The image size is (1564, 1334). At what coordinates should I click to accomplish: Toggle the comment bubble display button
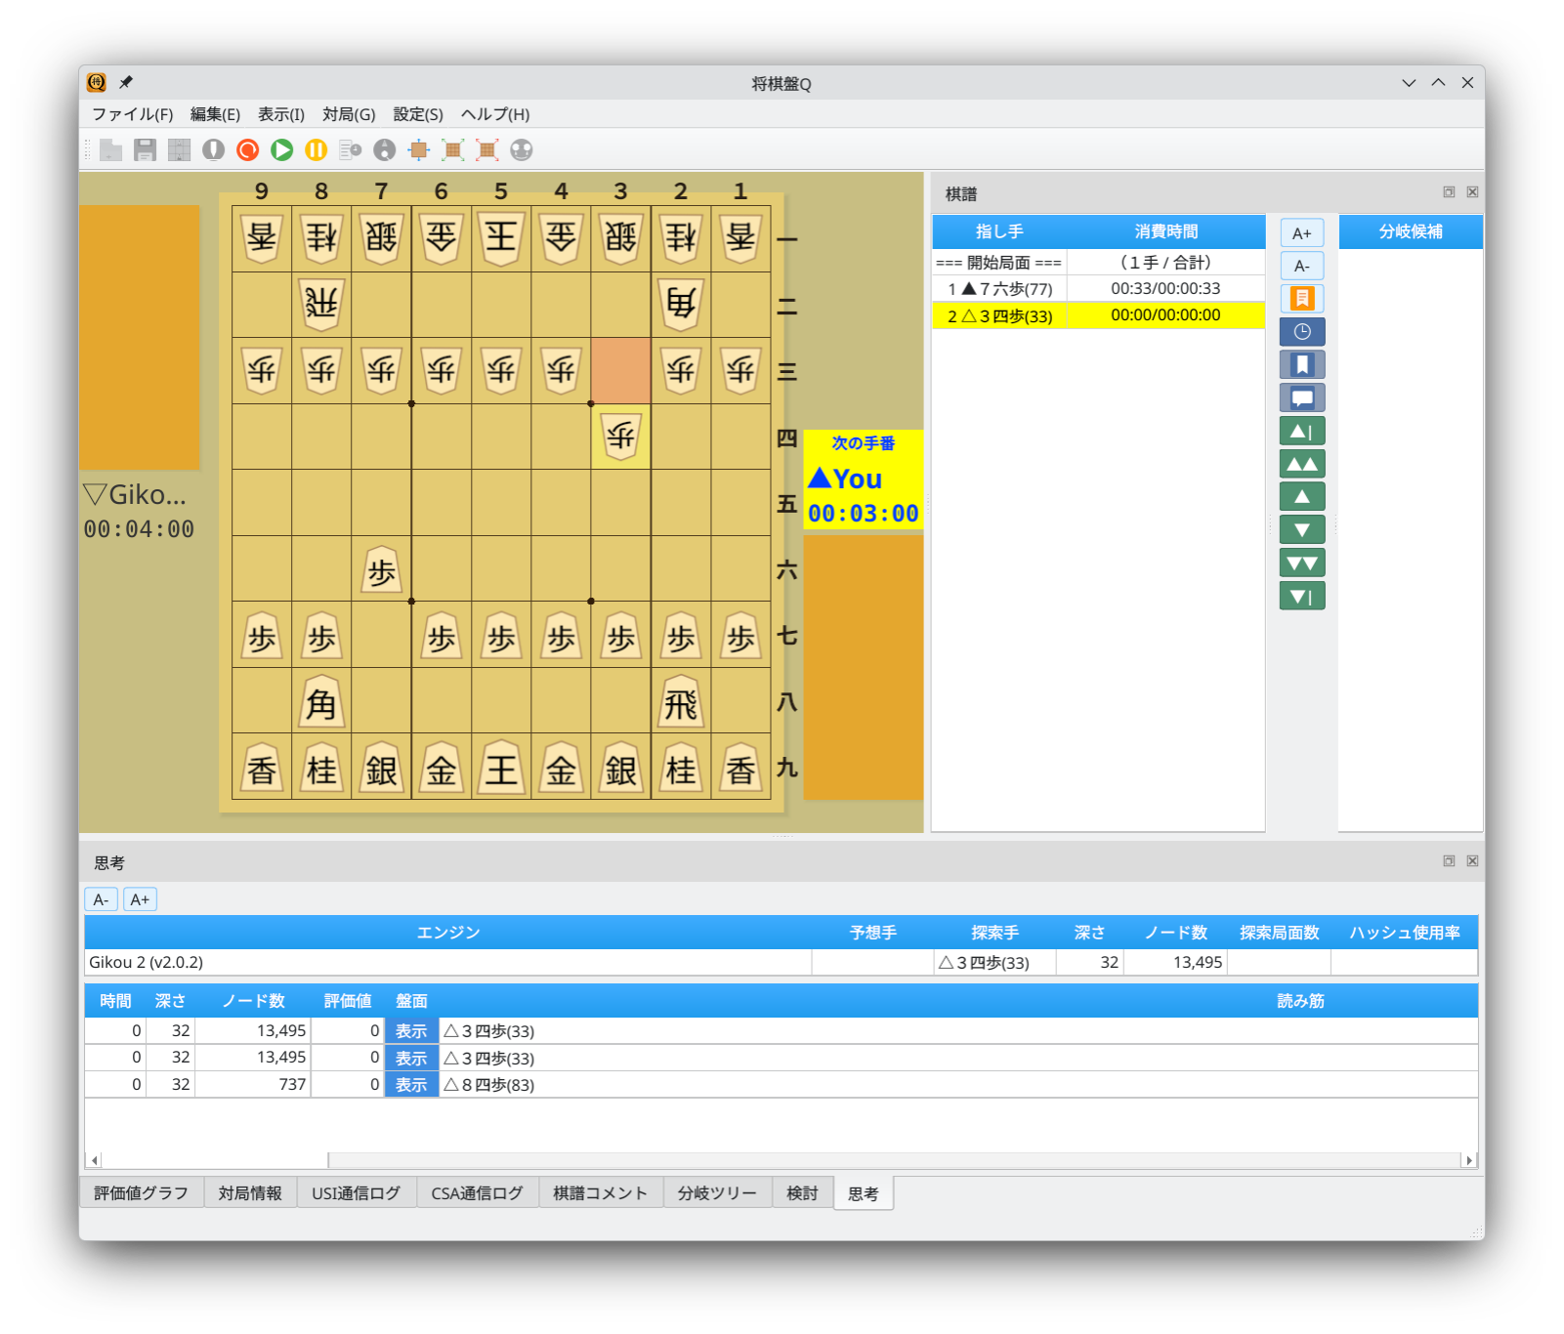1301,397
